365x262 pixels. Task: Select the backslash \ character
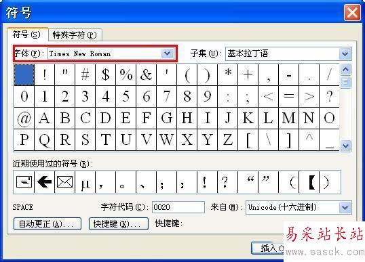(269, 139)
